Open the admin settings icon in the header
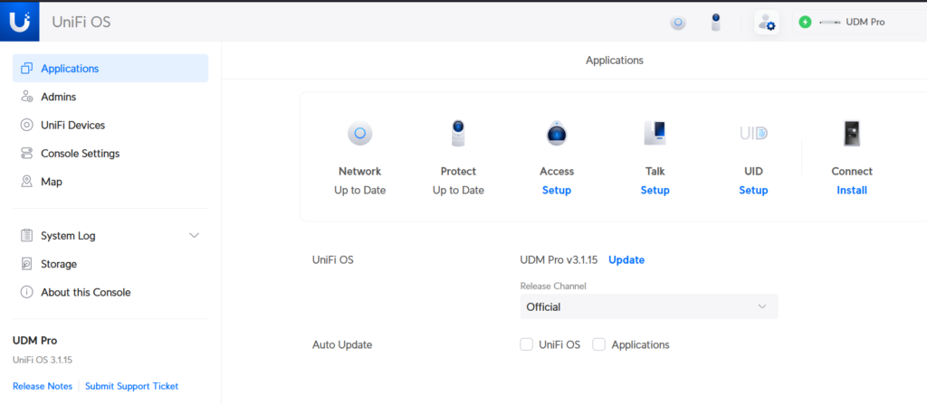The width and height of the screenshot is (927, 404). tap(767, 23)
